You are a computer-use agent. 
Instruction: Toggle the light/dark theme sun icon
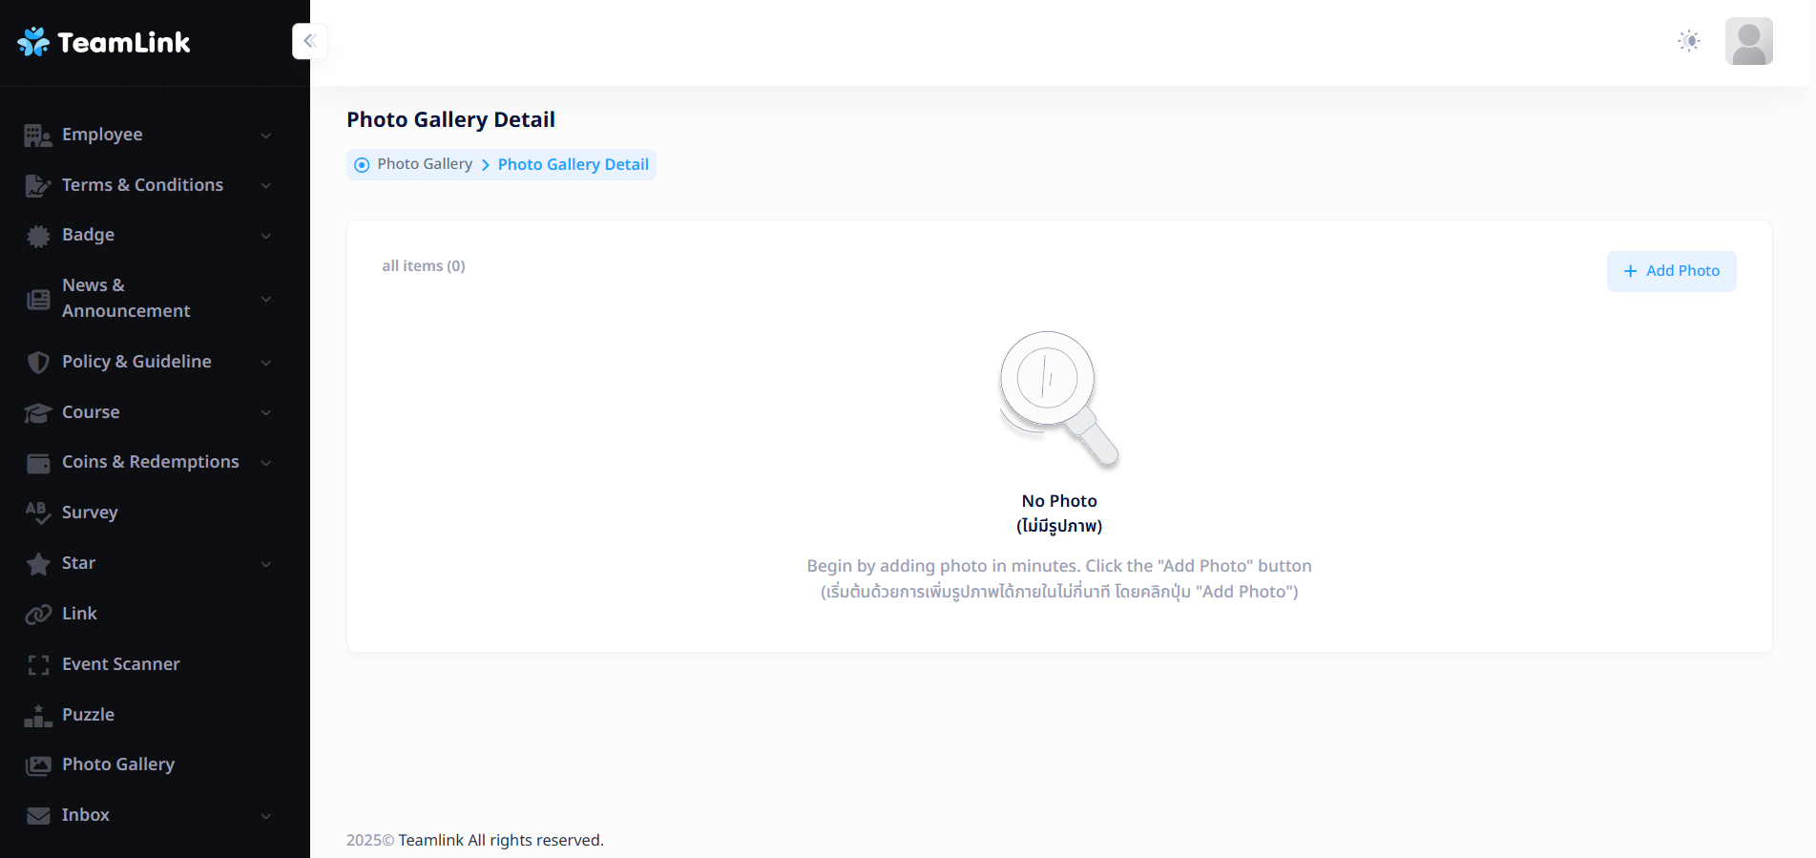click(x=1688, y=41)
